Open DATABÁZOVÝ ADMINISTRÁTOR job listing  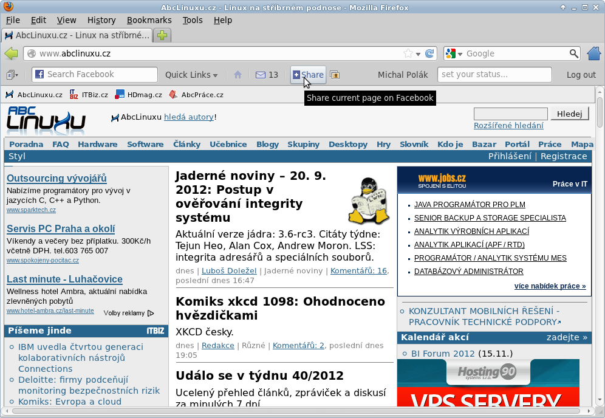pyautogui.click(x=469, y=272)
